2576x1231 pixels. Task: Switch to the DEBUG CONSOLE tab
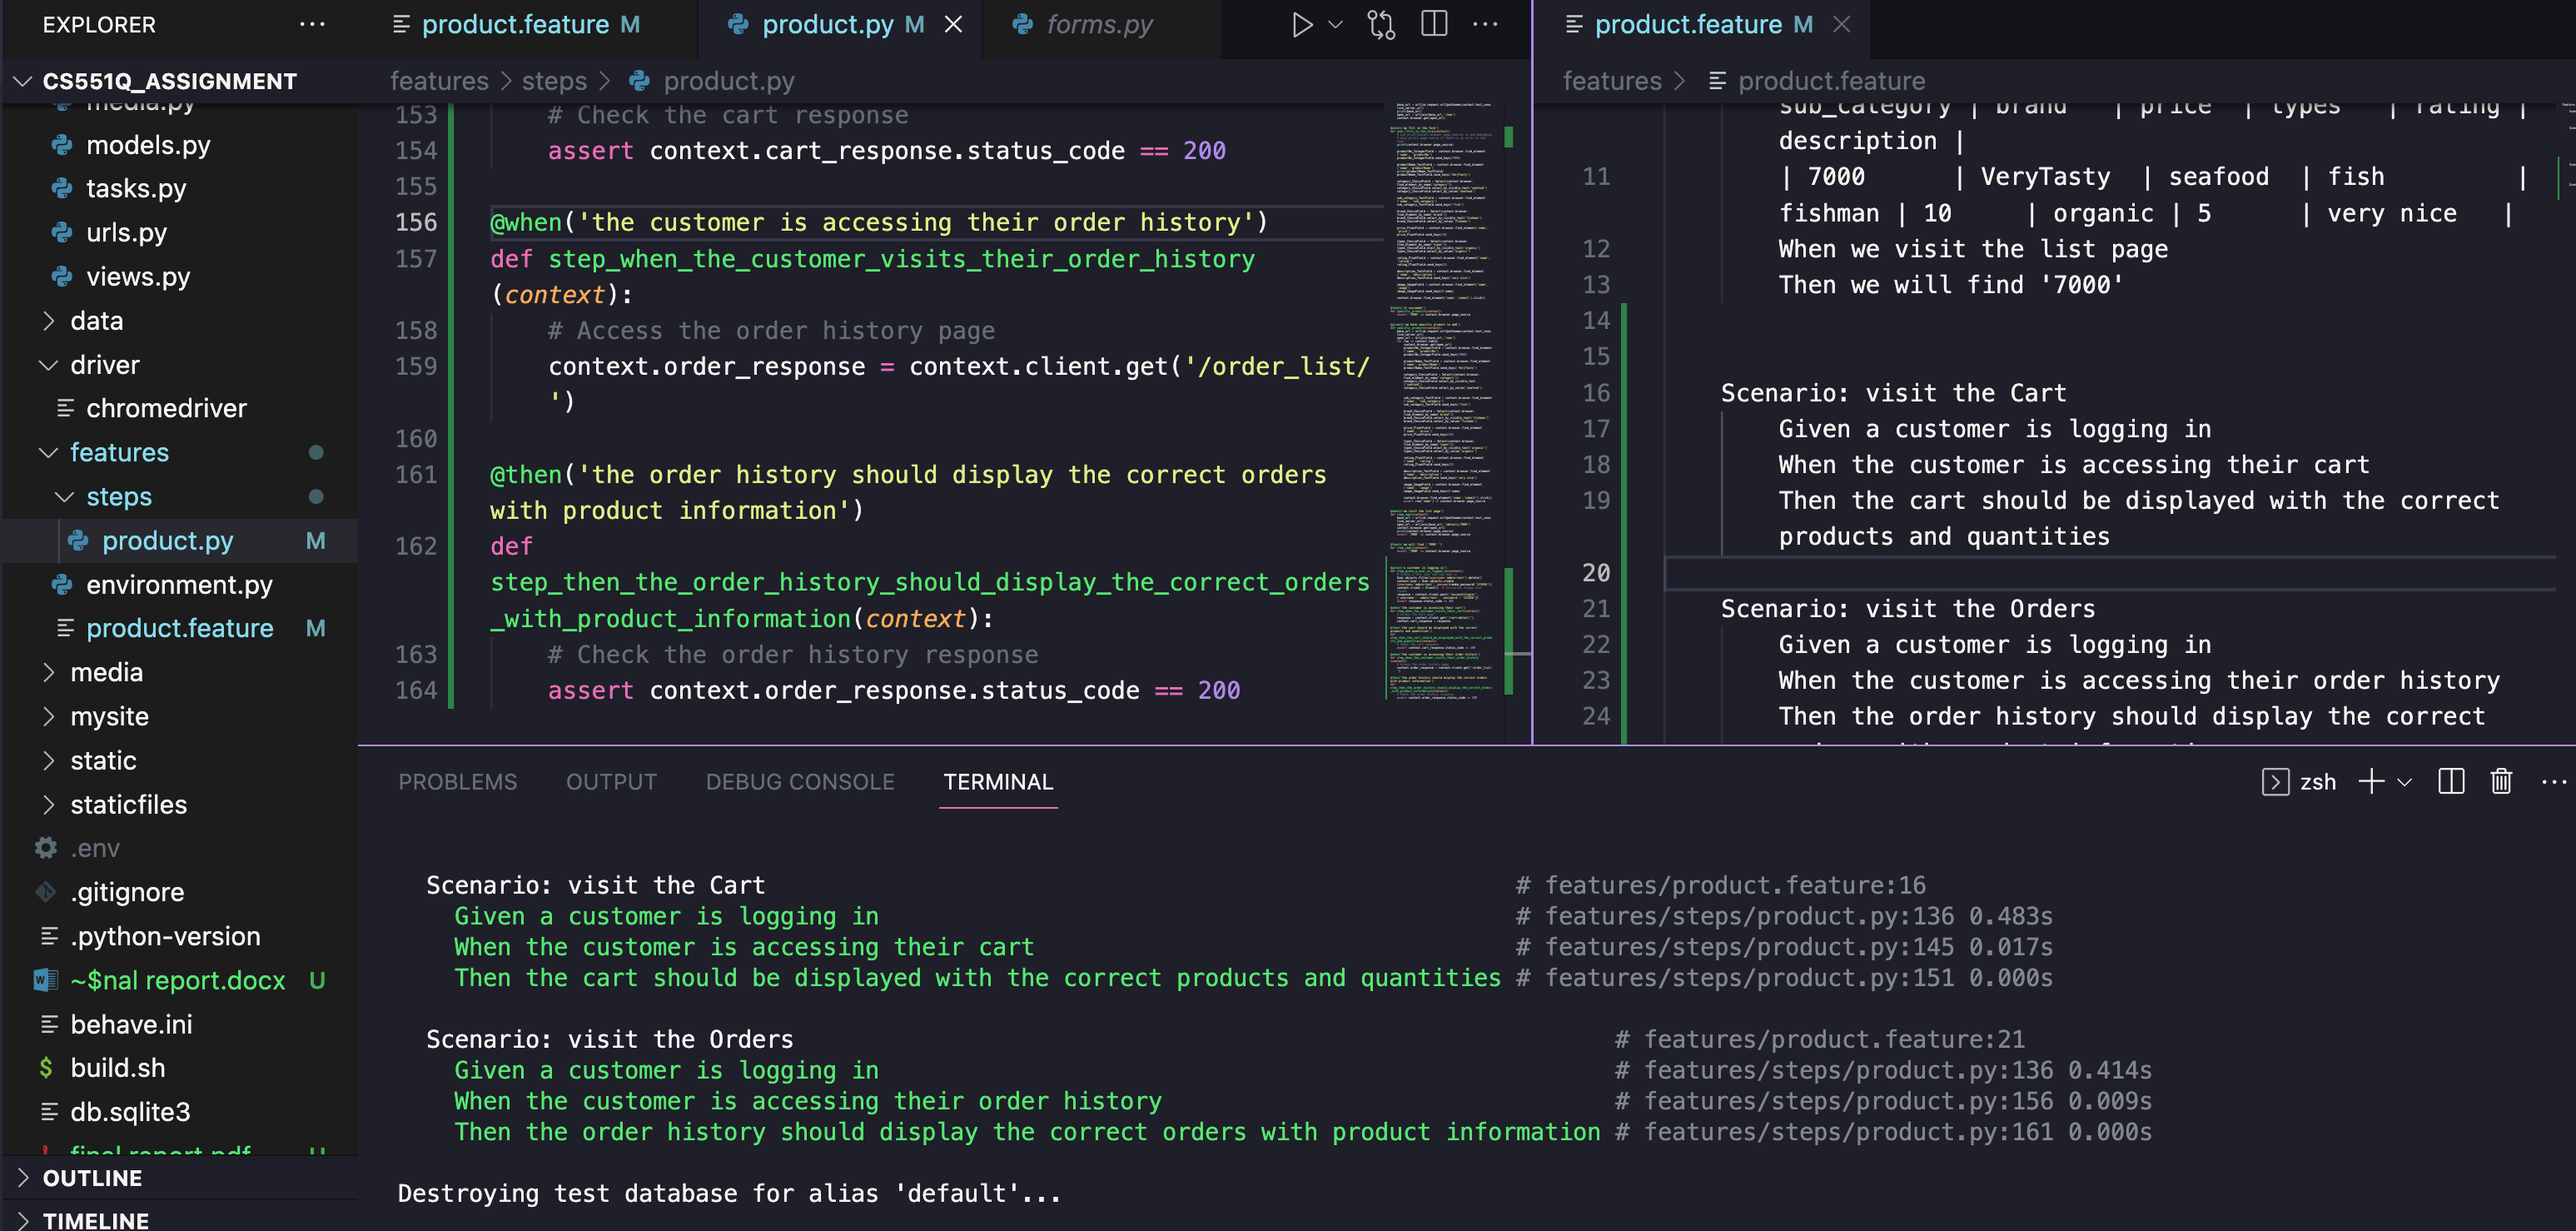[x=799, y=782]
